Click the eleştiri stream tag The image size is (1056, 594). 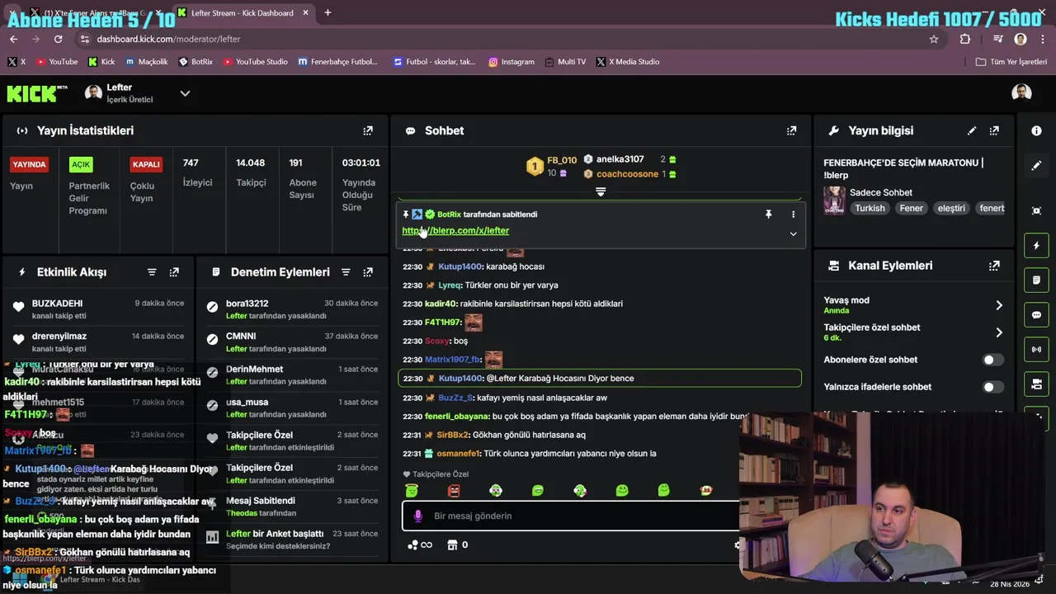[x=951, y=208]
